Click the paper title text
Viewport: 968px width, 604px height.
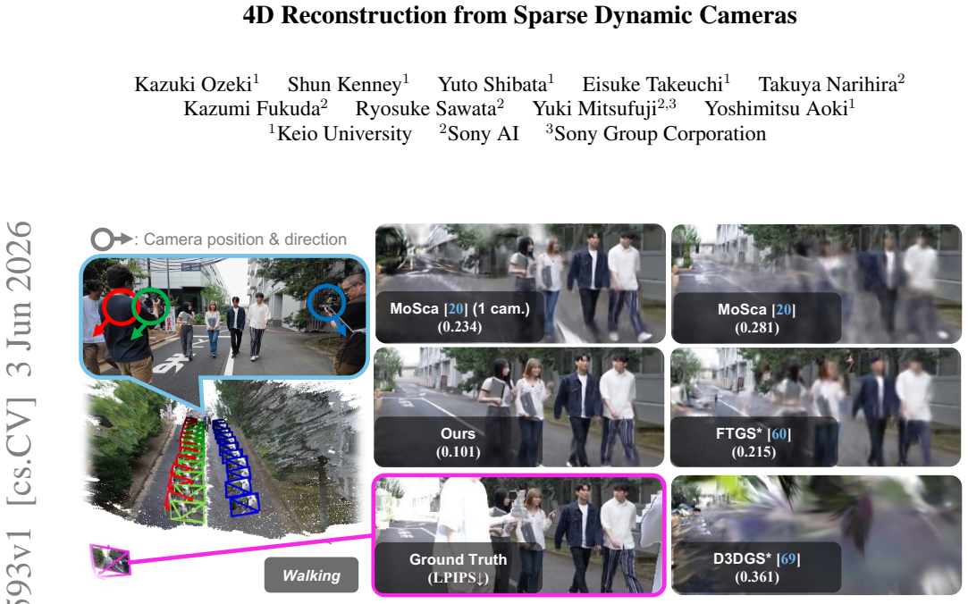click(520, 15)
